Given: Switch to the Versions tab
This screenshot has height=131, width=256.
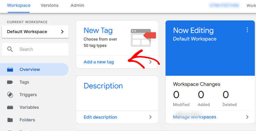Looking at the screenshot, I should (49, 5).
